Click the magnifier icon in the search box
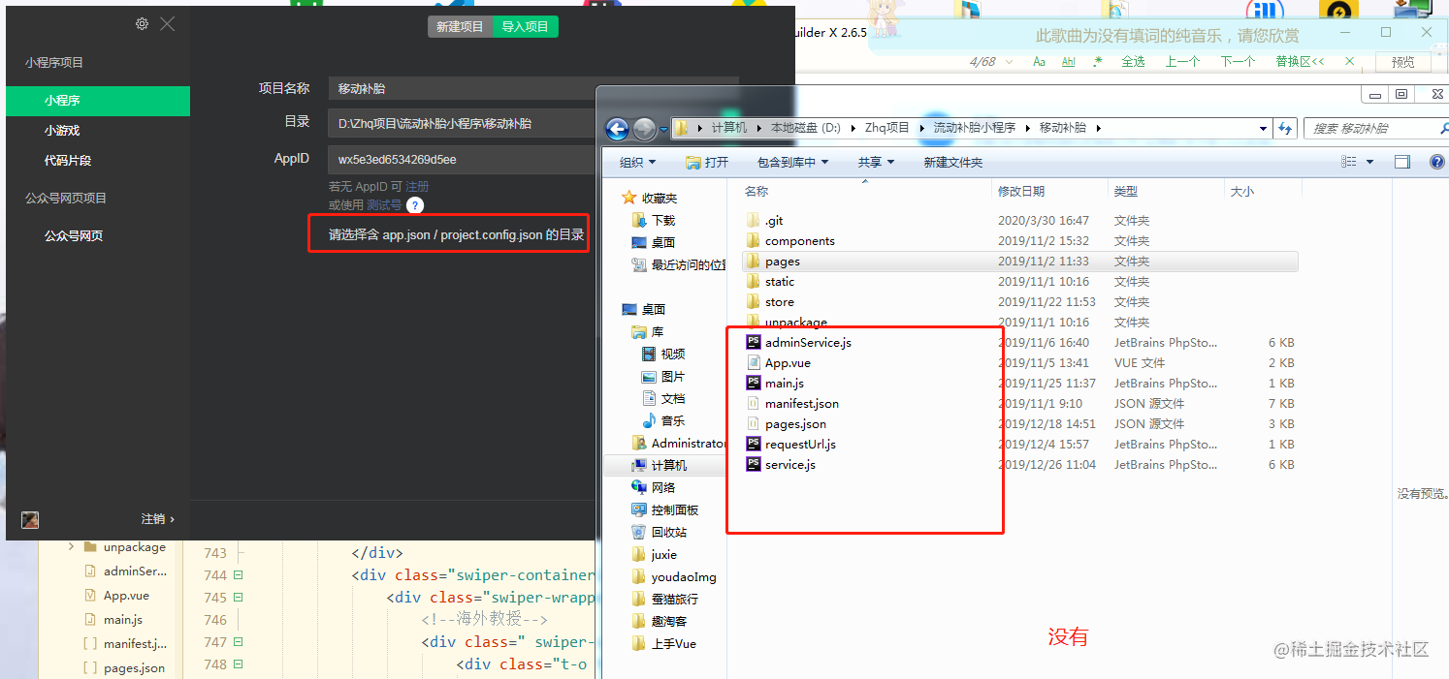1449x679 pixels. (x=1444, y=127)
